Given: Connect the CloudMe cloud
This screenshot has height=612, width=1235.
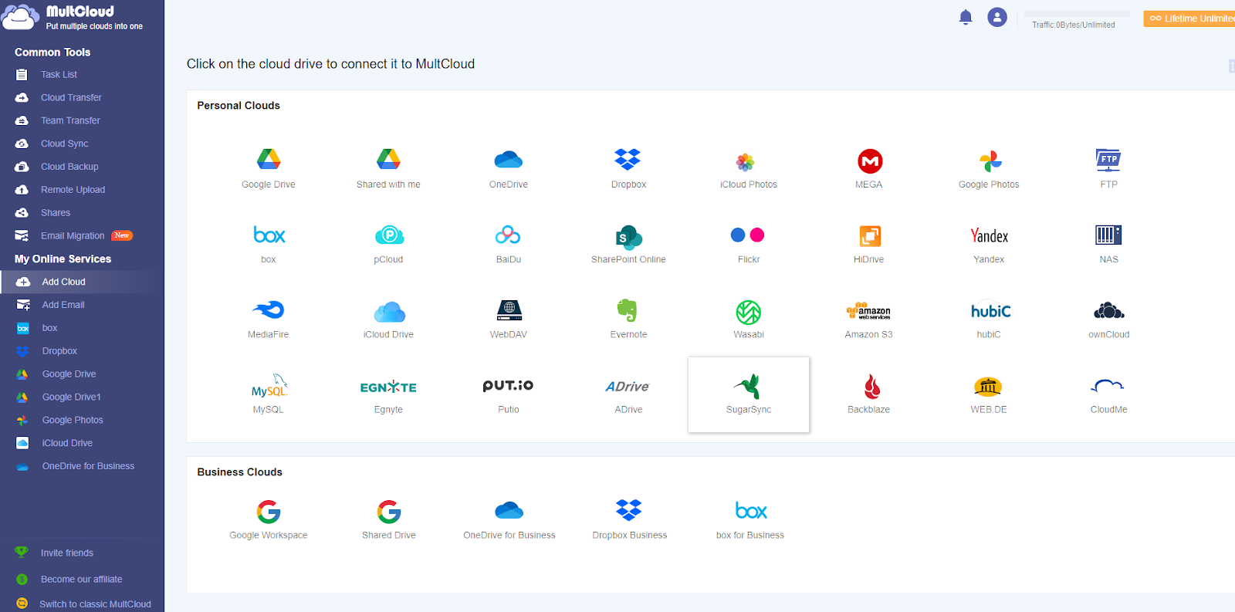Looking at the screenshot, I should coord(1108,385).
